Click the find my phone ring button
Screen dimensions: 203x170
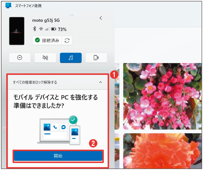(96, 58)
